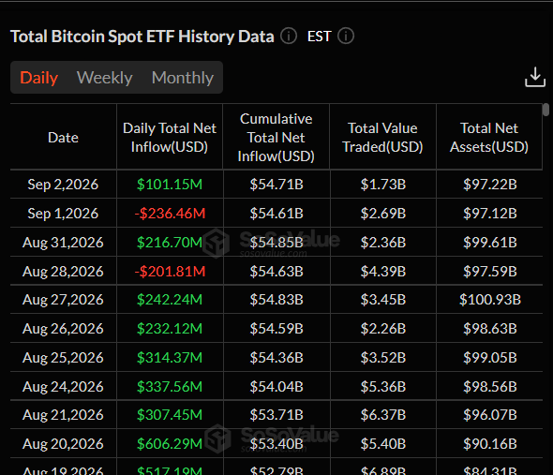Click the $54.04B cumulative inflow cell
The height and width of the screenshot is (475, 553).
point(276,387)
